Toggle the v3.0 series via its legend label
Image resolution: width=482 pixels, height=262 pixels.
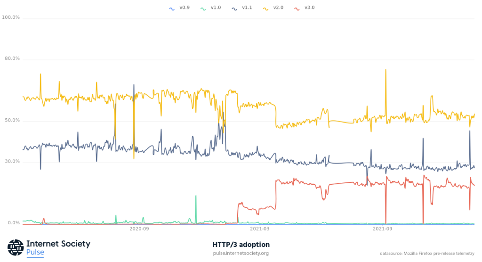tap(309, 8)
